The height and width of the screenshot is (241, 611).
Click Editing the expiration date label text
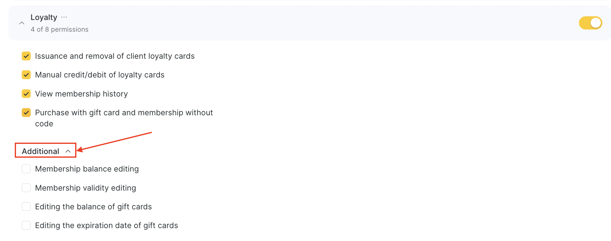click(x=107, y=226)
